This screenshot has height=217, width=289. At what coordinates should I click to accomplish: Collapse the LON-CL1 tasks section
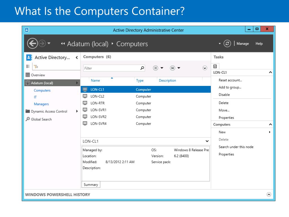point(270,72)
